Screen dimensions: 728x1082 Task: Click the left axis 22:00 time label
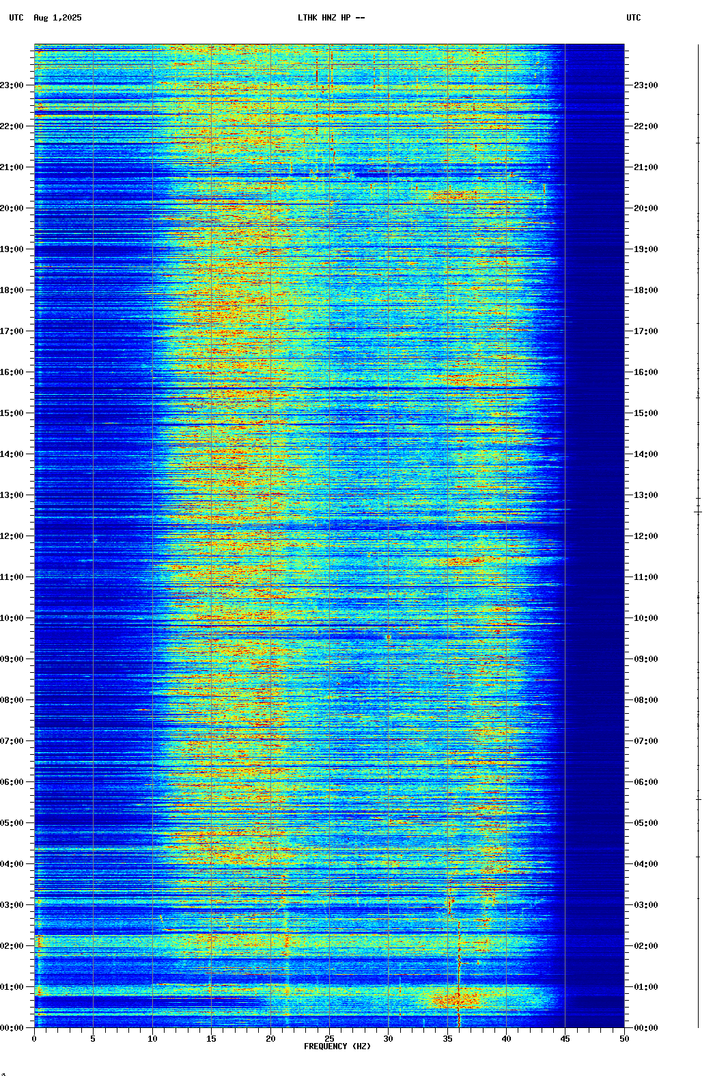point(12,126)
